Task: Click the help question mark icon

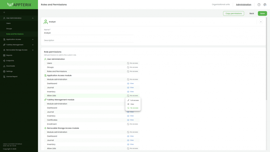Action: tap(259, 4)
